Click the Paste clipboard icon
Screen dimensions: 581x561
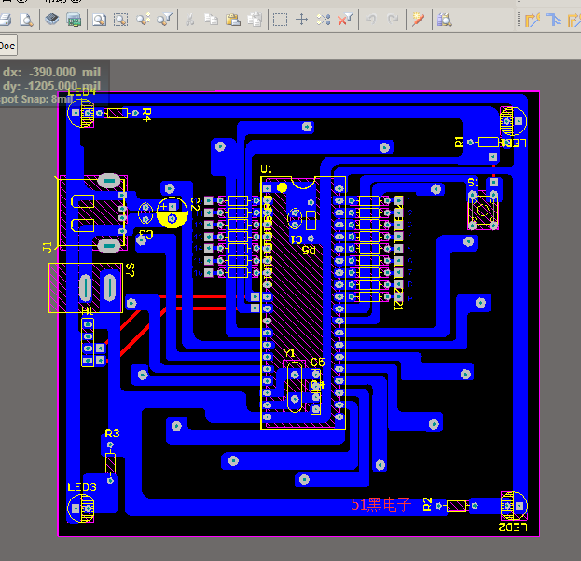(x=233, y=20)
